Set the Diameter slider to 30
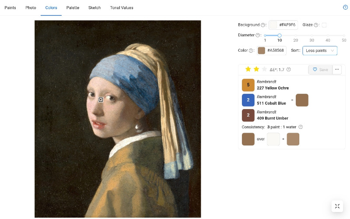The height and width of the screenshot is (219, 350). tap(311, 35)
